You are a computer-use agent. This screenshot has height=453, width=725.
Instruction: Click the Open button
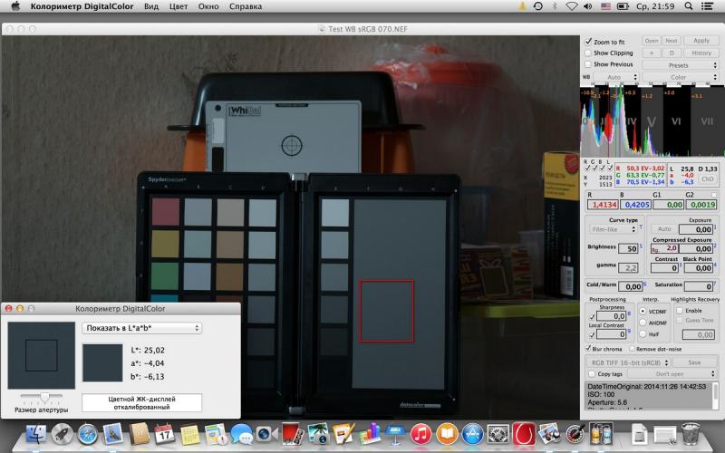tap(652, 41)
